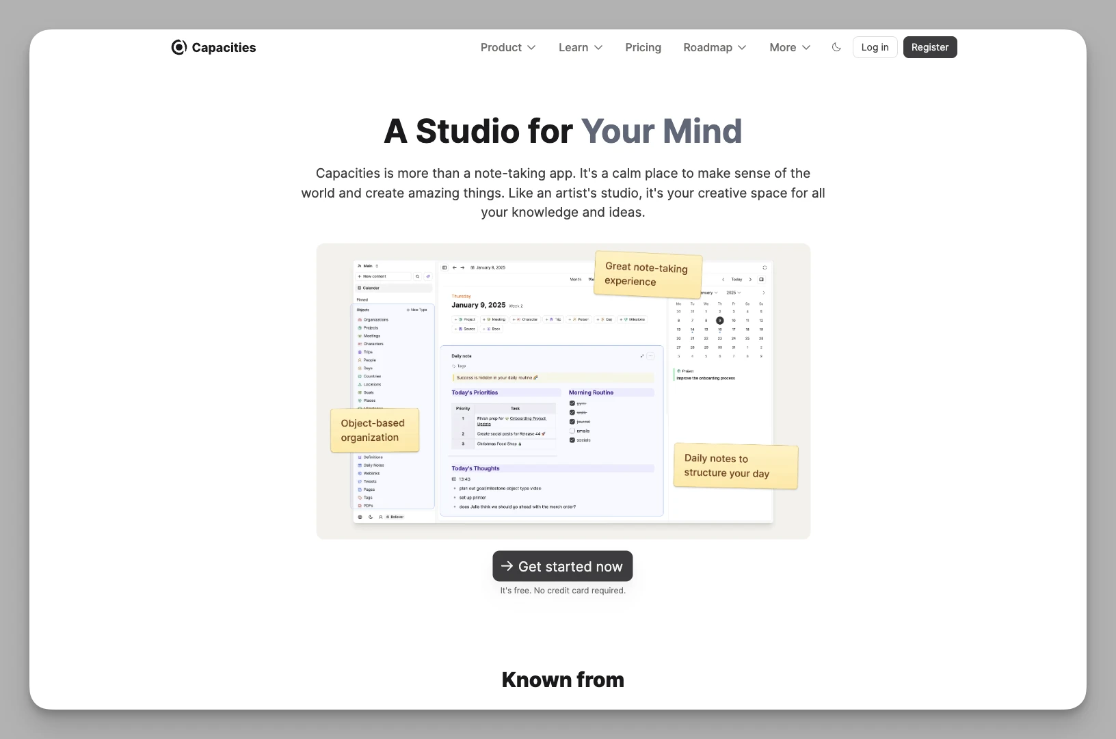This screenshot has height=739, width=1116.
Task: Select the People object type
Action: click(x=370, y=360)
